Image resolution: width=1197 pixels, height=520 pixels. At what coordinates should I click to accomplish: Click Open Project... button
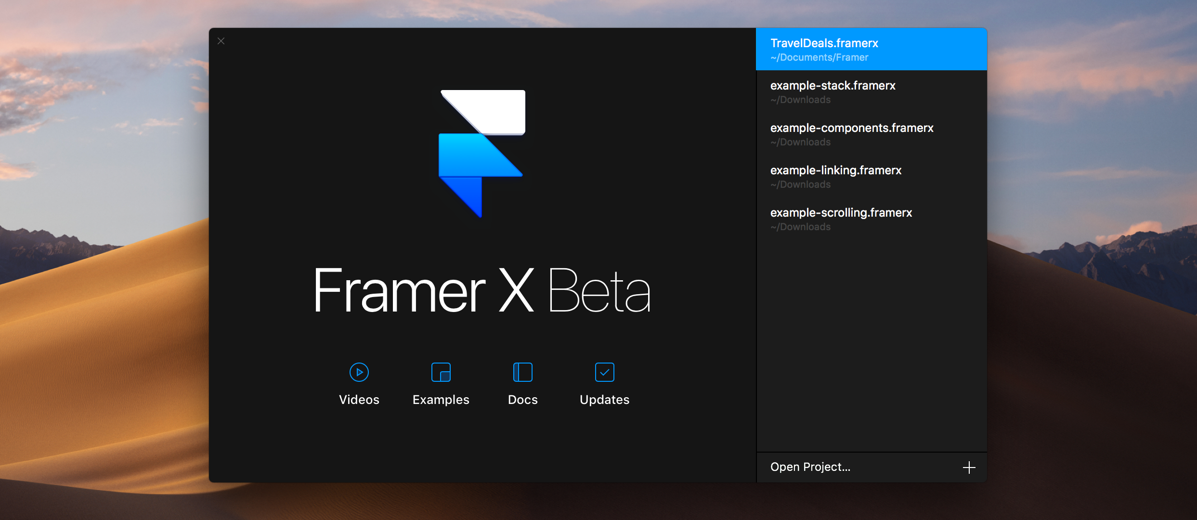point(810,467)
